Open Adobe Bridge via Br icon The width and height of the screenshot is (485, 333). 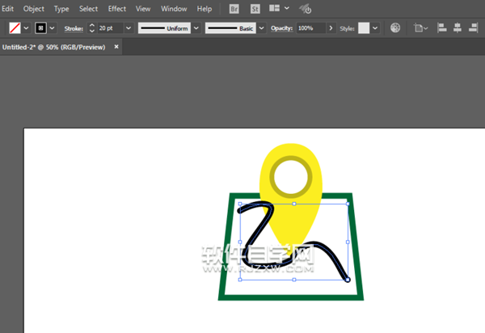click(x=234, y=9)
